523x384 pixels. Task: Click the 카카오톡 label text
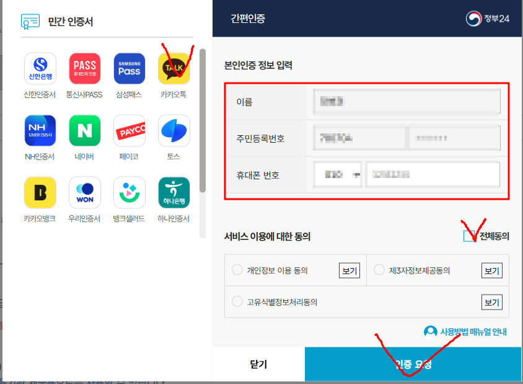[174, 94]
